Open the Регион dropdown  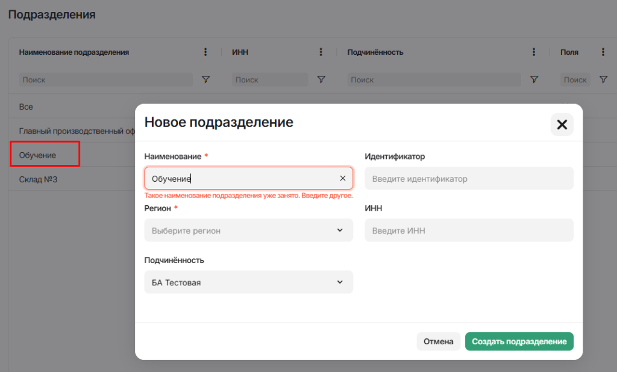[x=248, y=230]
